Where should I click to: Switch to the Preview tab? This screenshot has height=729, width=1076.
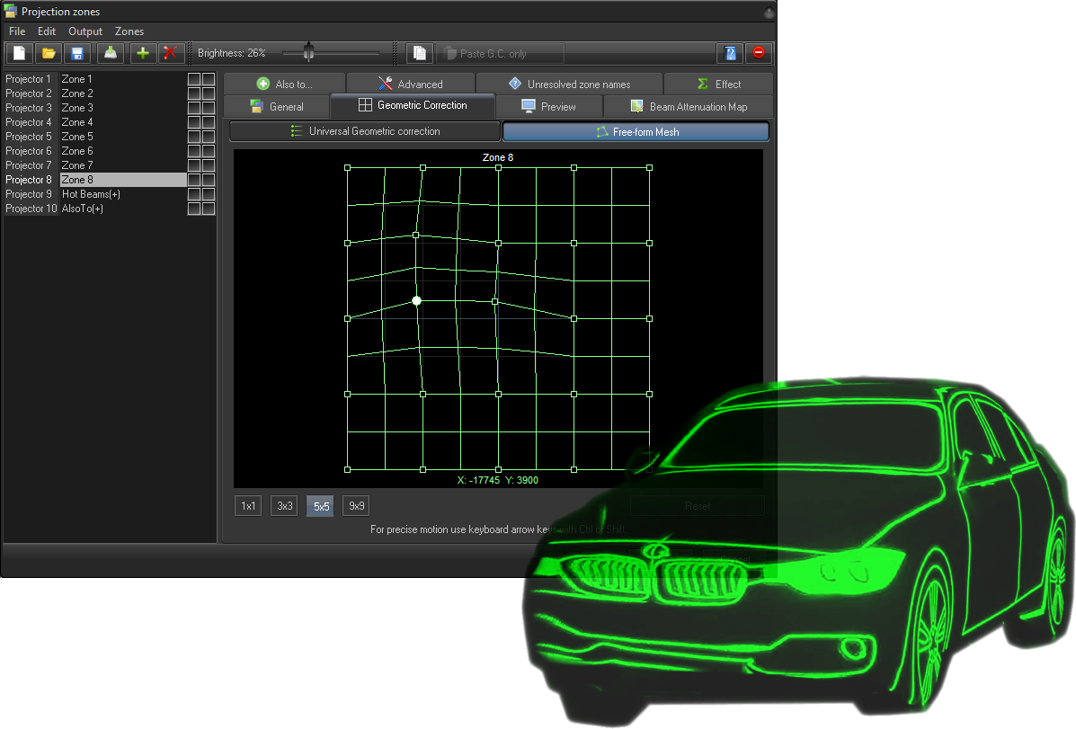pyautogui.click(x=549, y=106)
